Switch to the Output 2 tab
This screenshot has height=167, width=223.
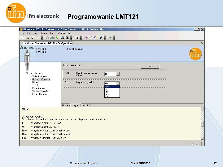(x=85, y=105)
